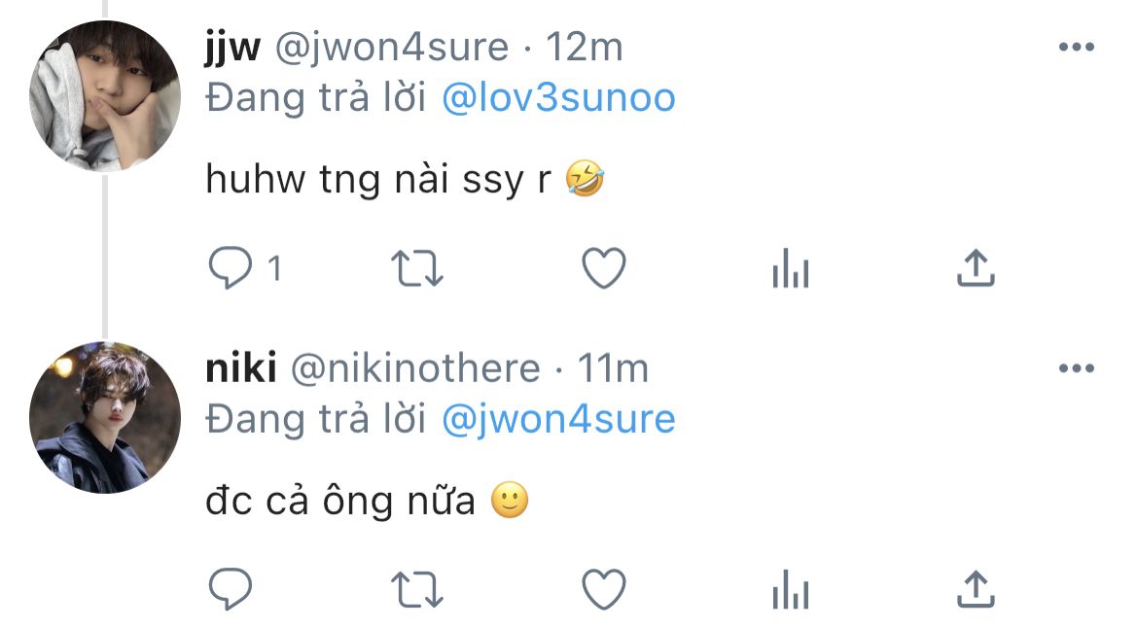Open niki's profile picture
Viewport: 1138px width, 628px height.
[104, 418]
